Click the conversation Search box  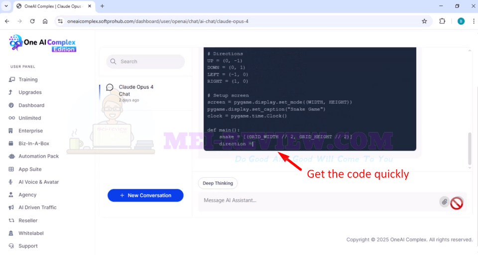(145, 62)
